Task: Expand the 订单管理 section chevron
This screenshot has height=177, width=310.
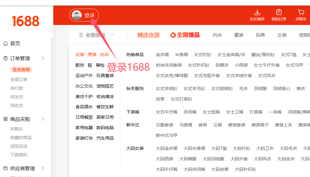Action: [x=43, y=58]
